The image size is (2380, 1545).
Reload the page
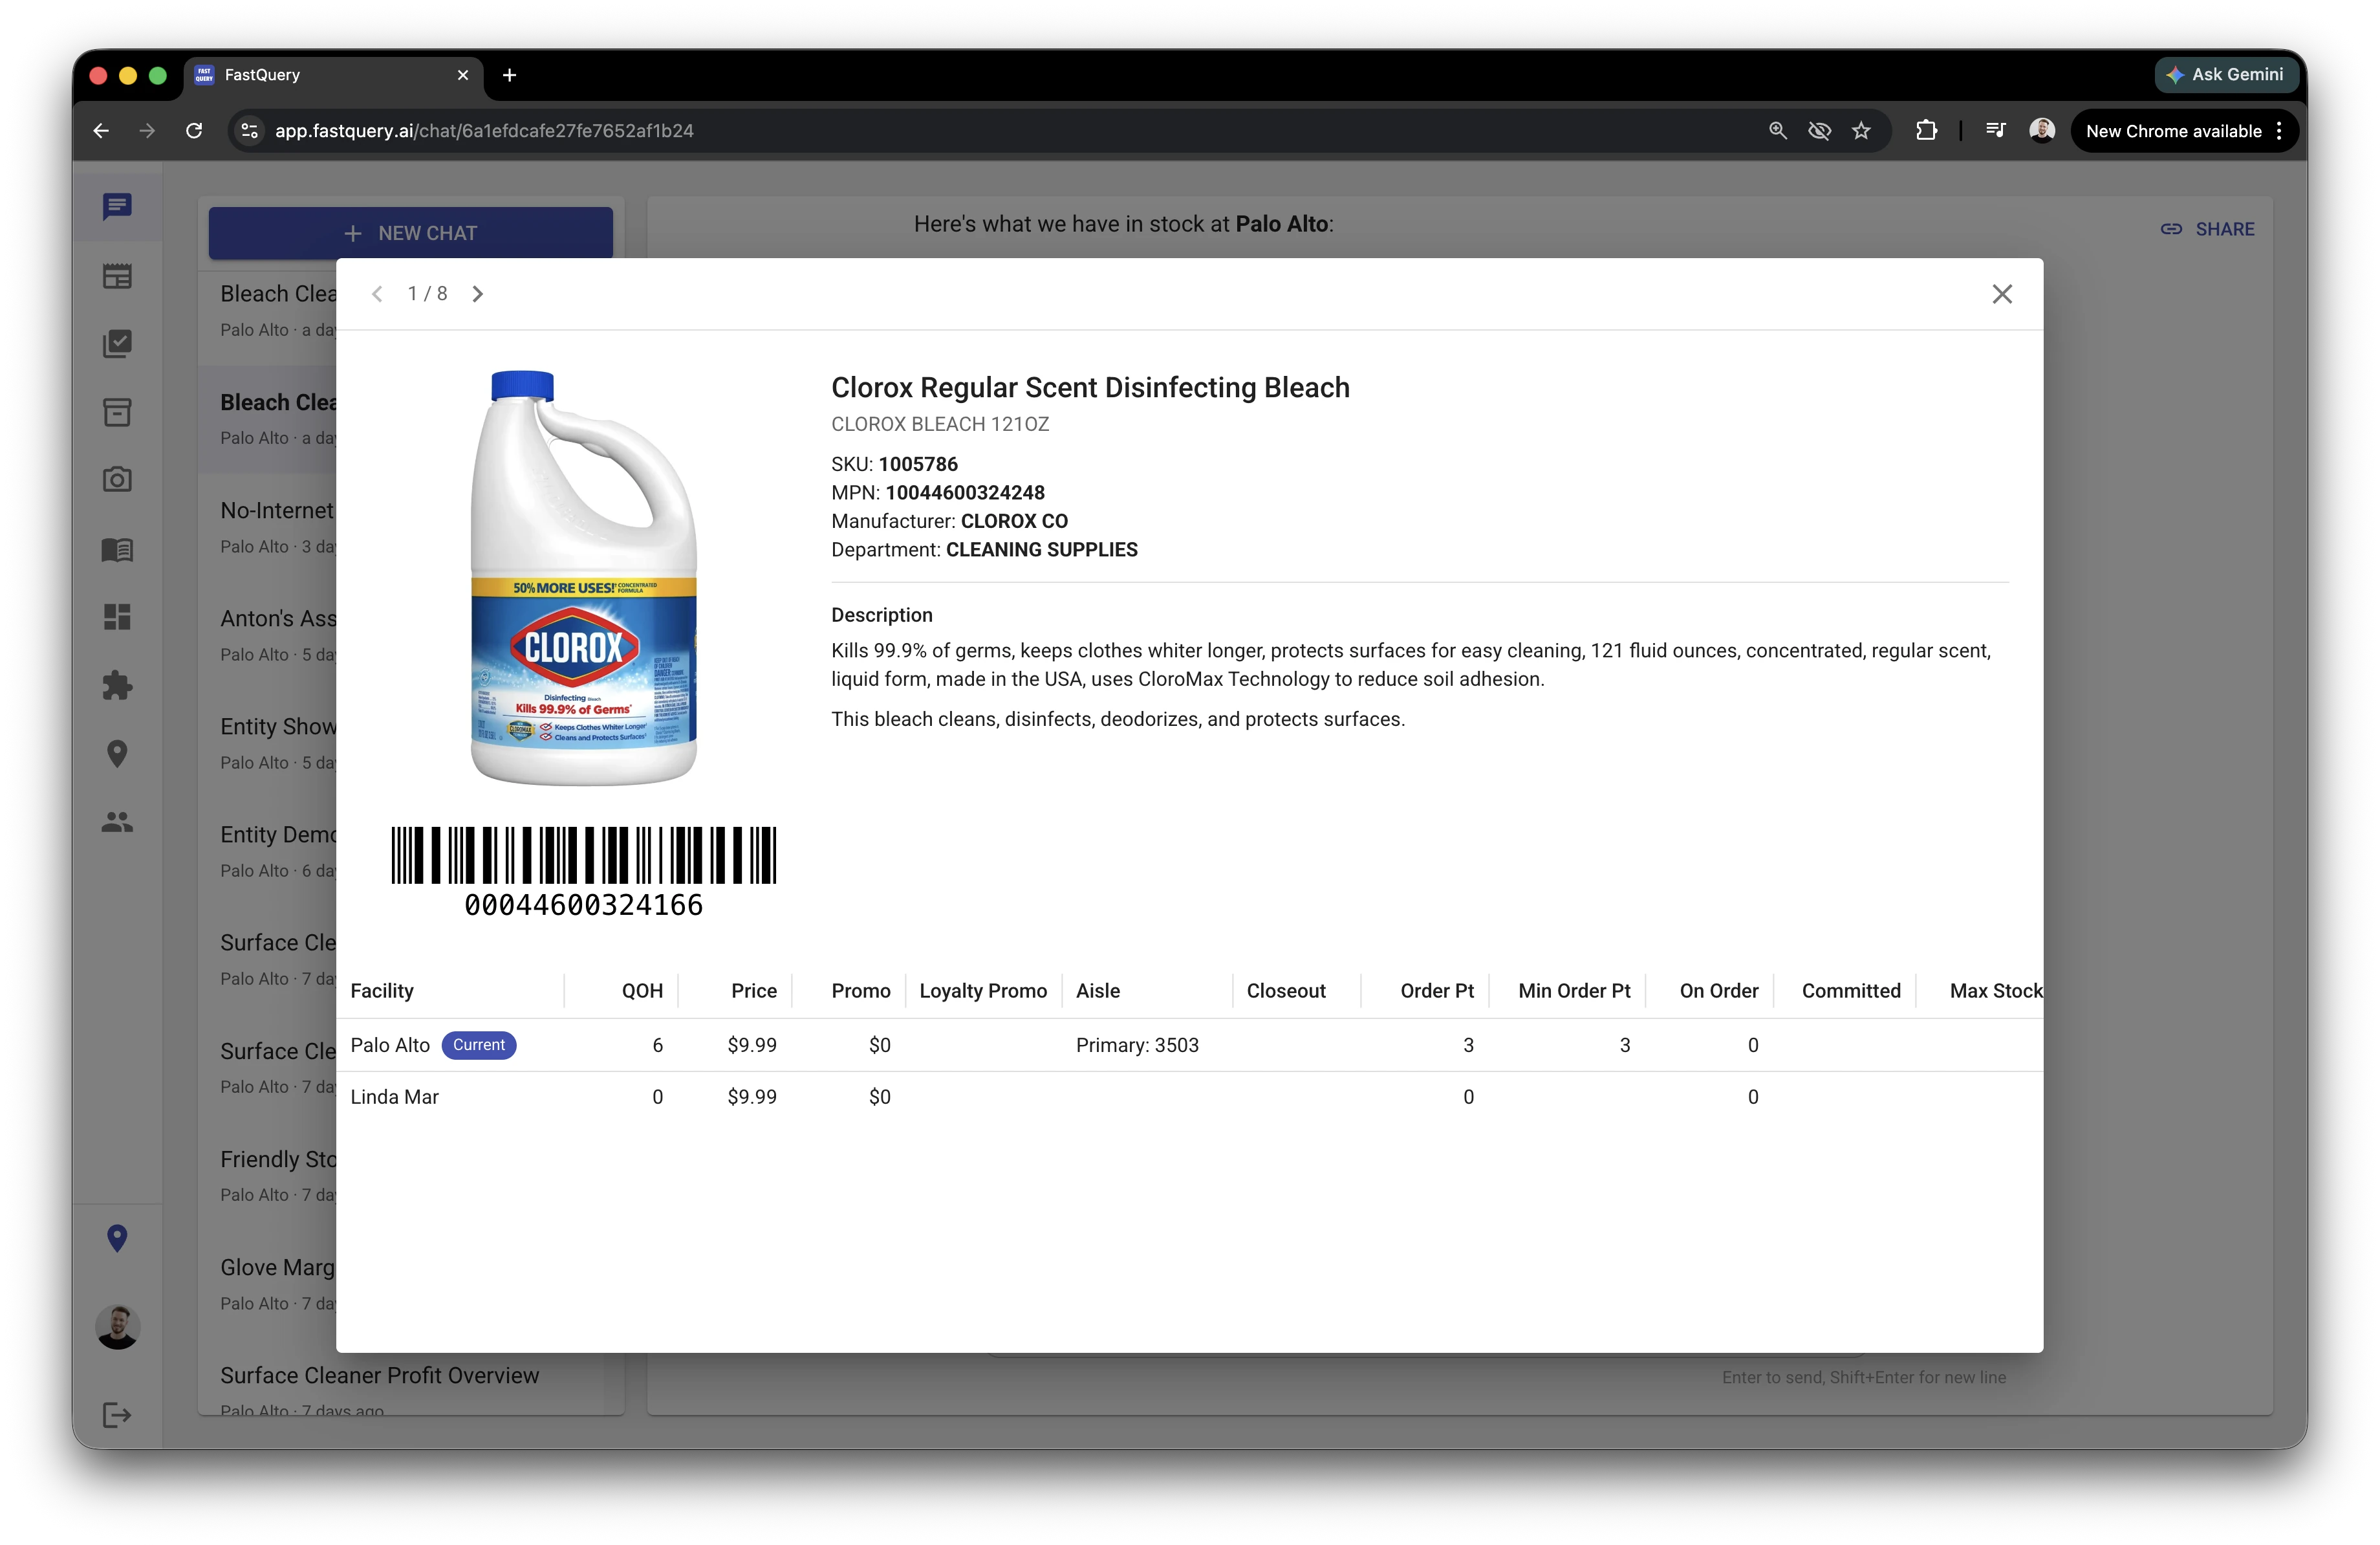(194, 131)
